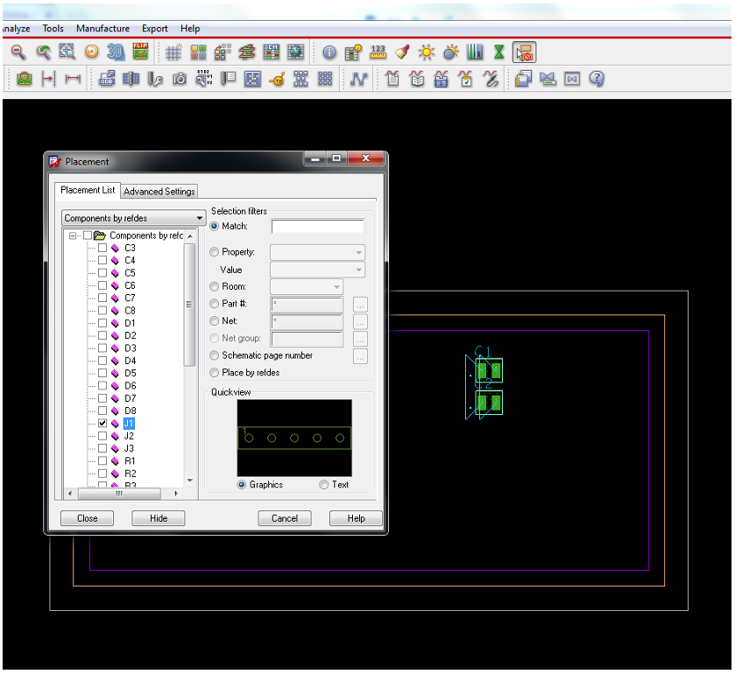This screenshot has height=674, width=735.
Task: Choose the Text quickview radio option
Action: tap(324, 485)
